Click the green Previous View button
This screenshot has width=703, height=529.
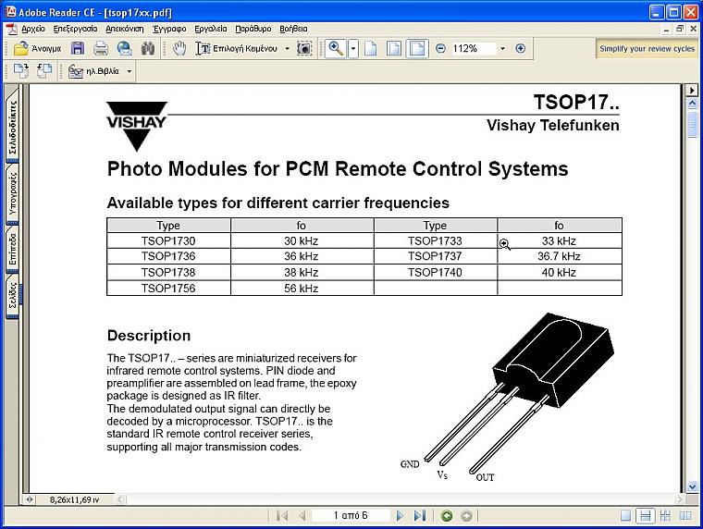447,516
